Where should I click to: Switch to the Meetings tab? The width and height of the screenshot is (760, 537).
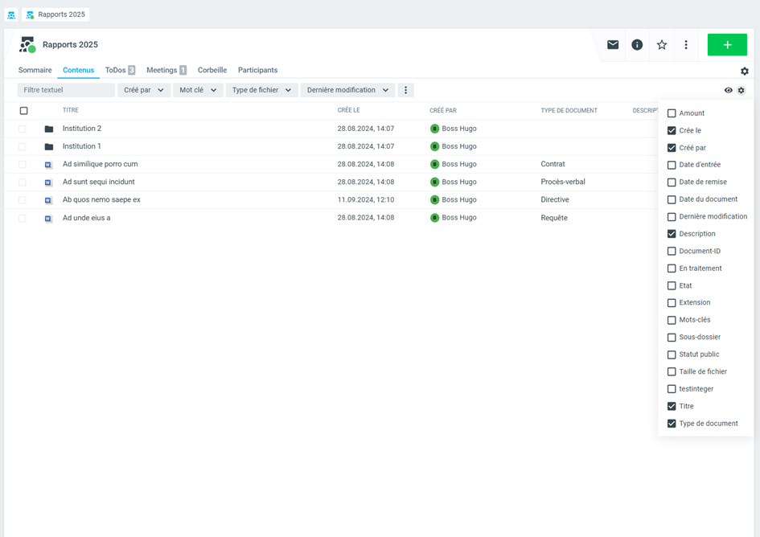tap(166, 71)
